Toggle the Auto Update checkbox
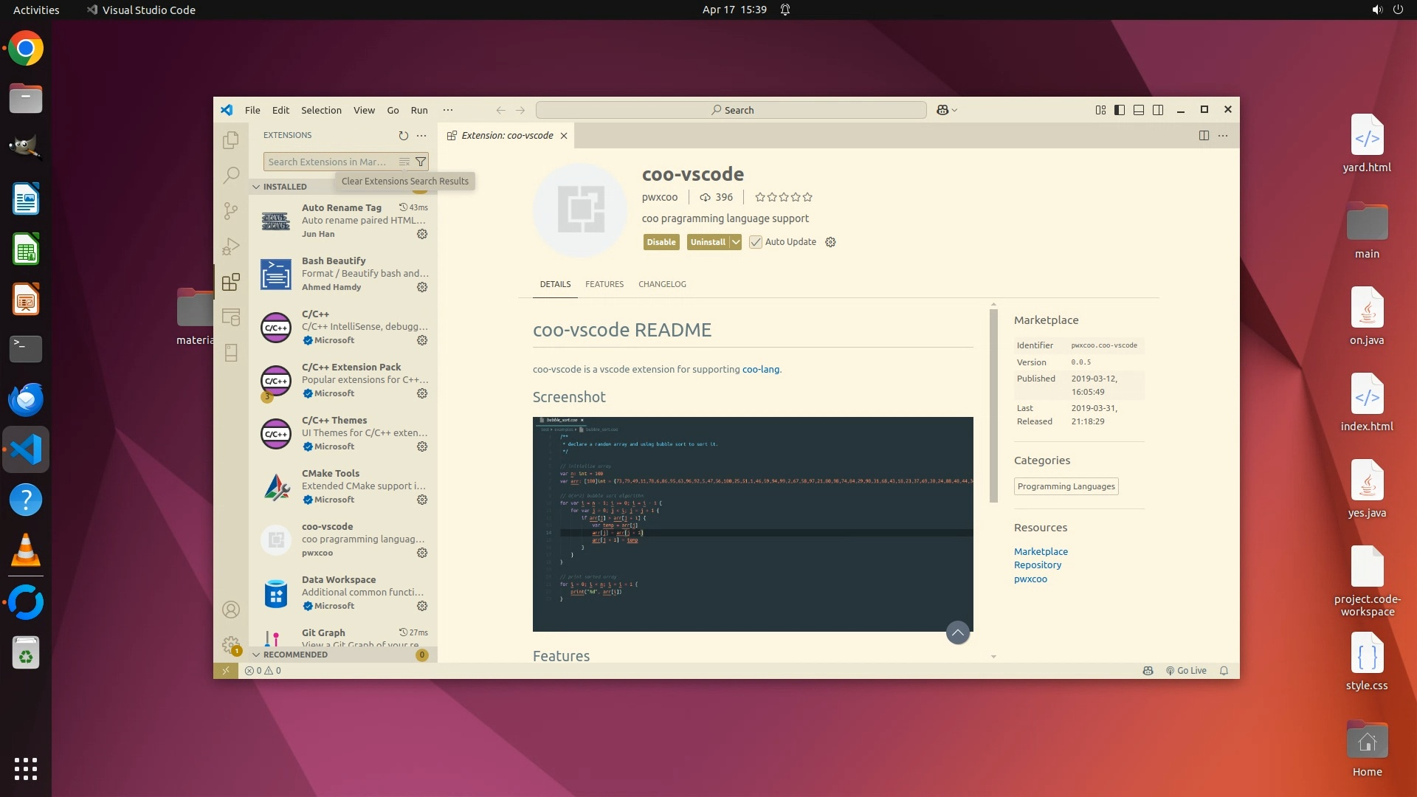Screen dimensions: 1417x797 [756, 242]
